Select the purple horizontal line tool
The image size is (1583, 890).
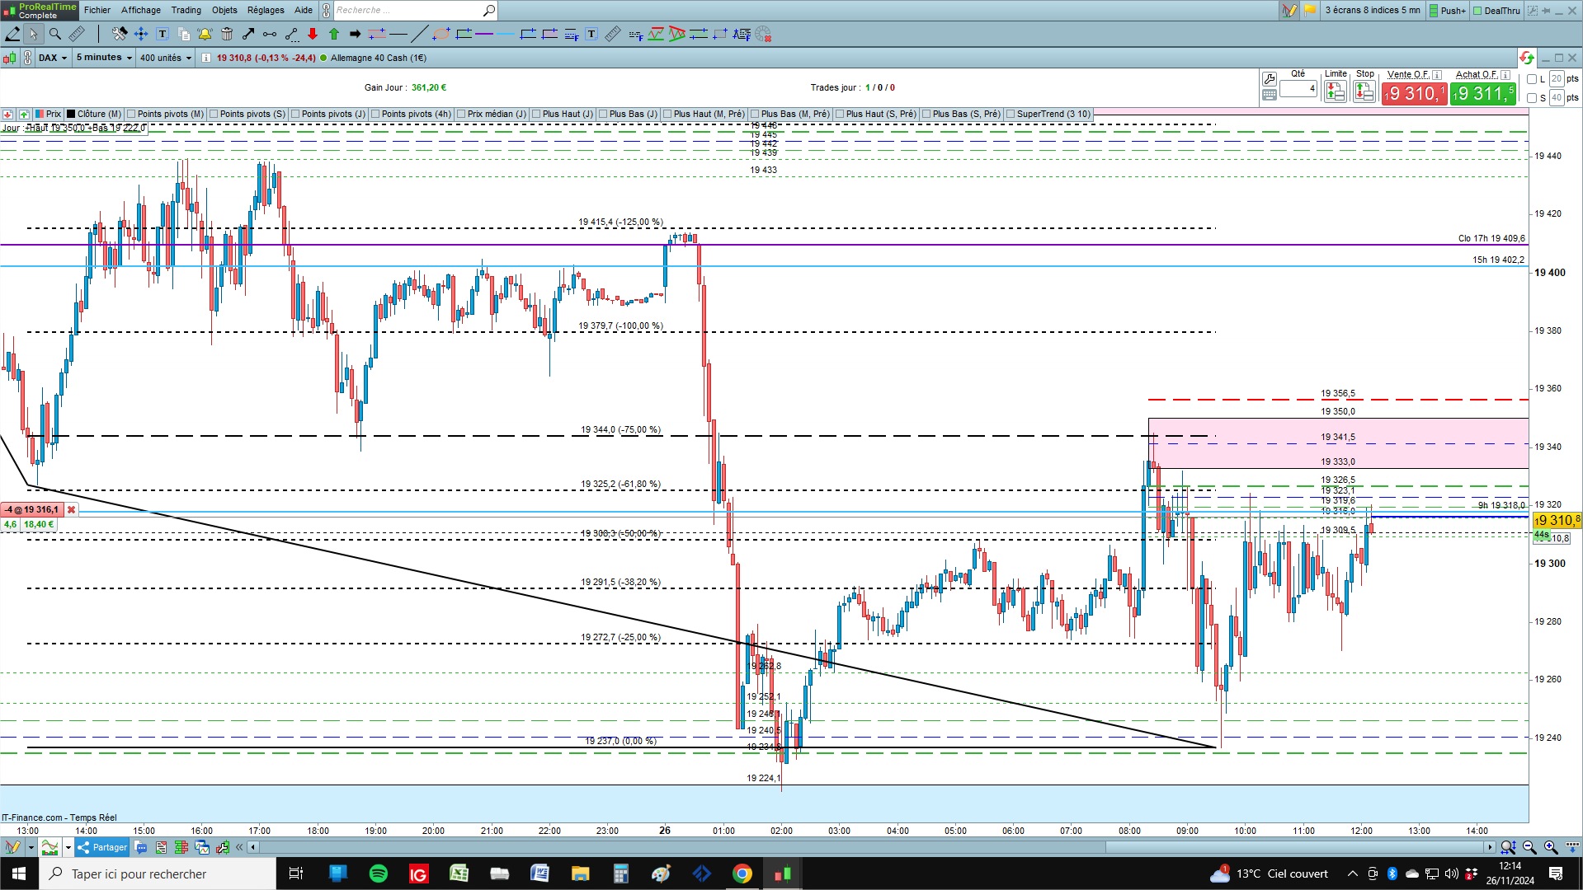(x=484, y=34)
